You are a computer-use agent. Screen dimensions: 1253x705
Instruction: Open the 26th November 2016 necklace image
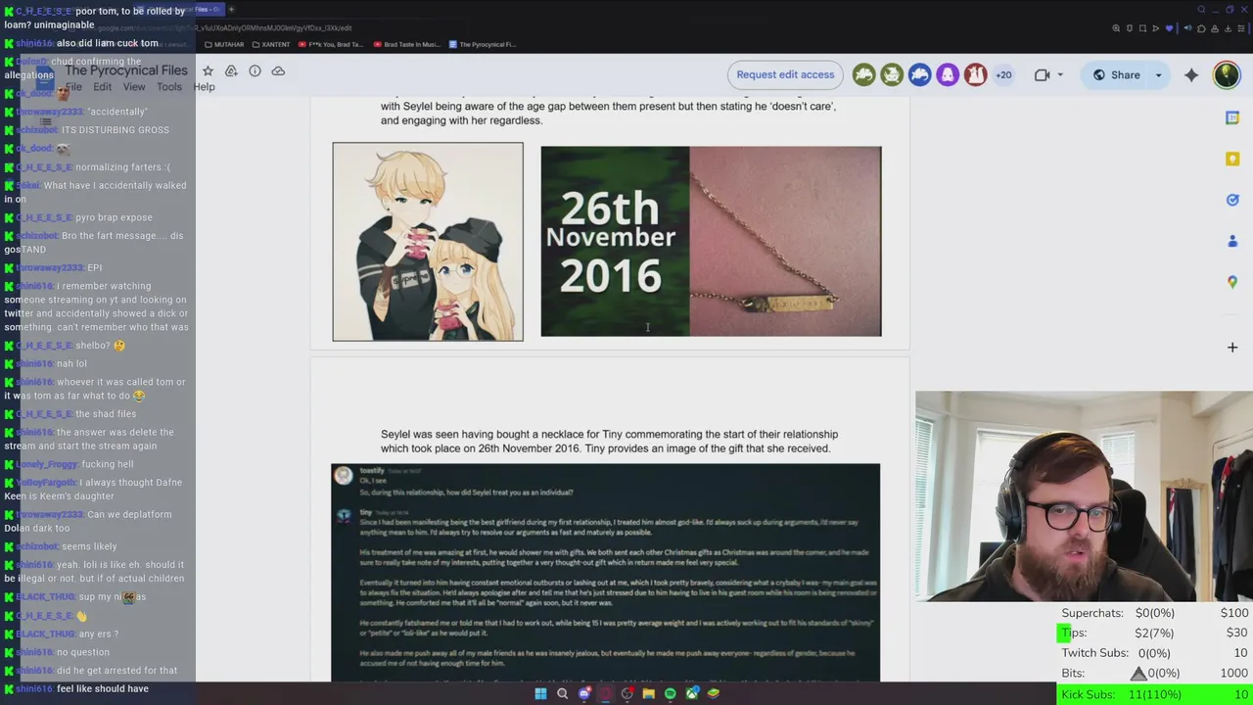pos(711,241)
